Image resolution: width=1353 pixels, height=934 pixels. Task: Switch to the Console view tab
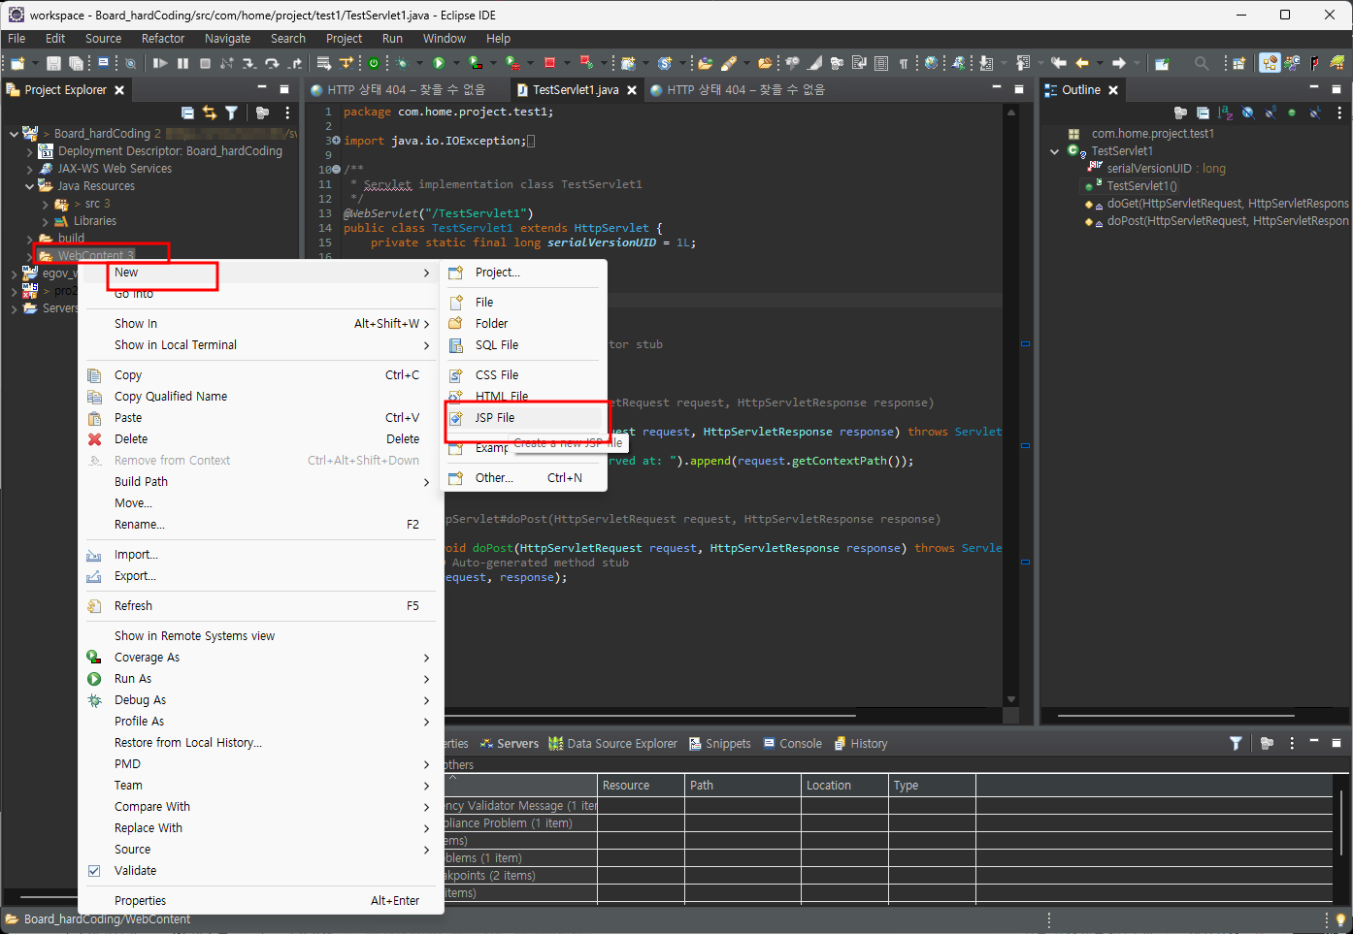792,744
